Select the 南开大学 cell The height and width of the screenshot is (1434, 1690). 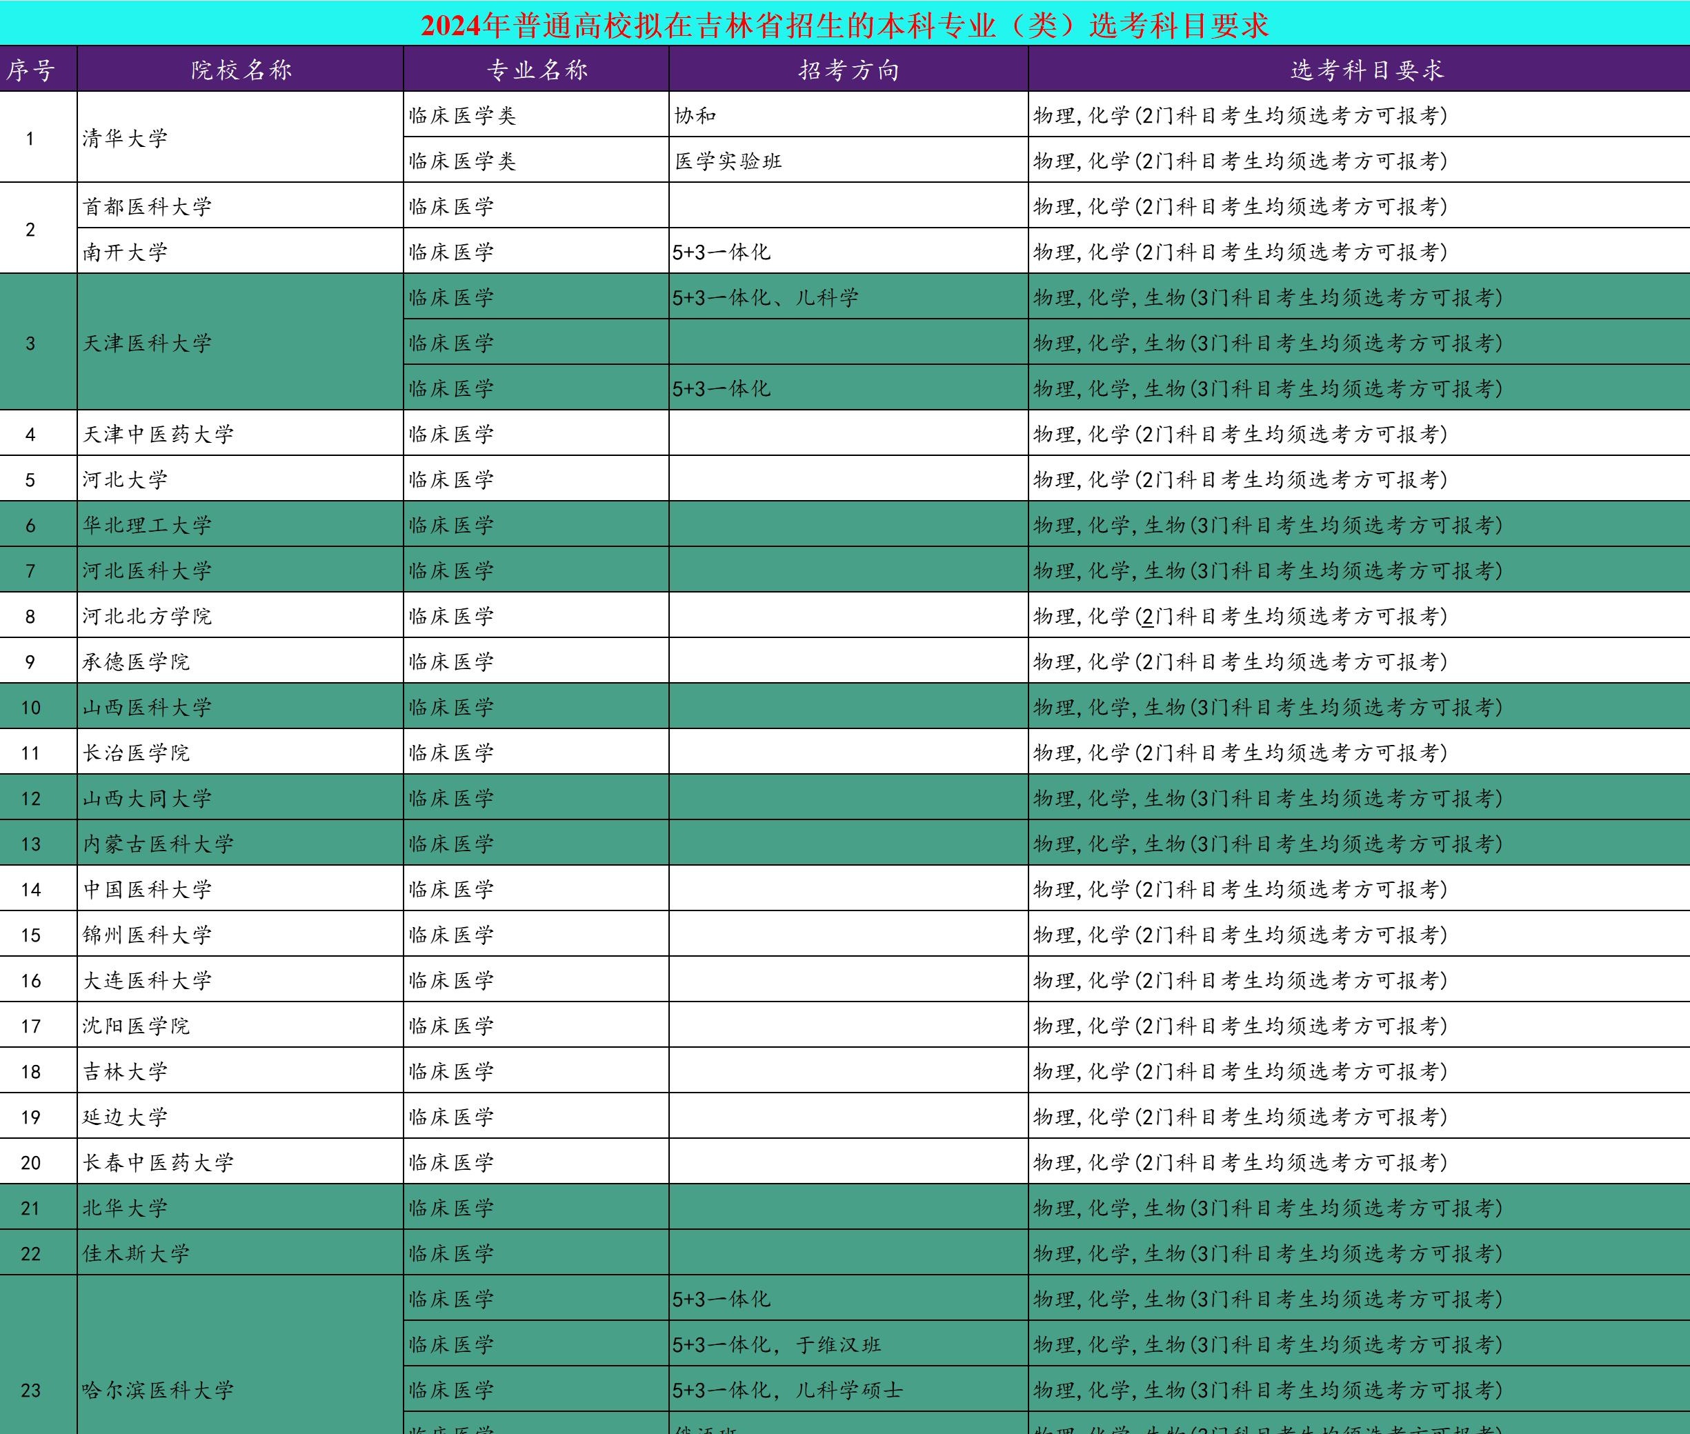click(x=241, y=251)
